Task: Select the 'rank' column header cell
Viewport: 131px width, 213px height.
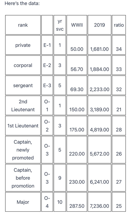Action: coord(23,25)
